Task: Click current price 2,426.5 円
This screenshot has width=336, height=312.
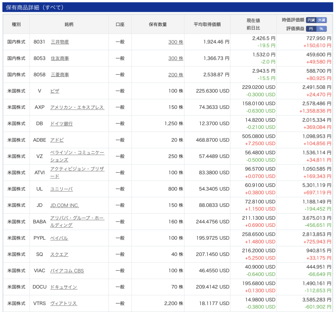Action: click(264, 38)
